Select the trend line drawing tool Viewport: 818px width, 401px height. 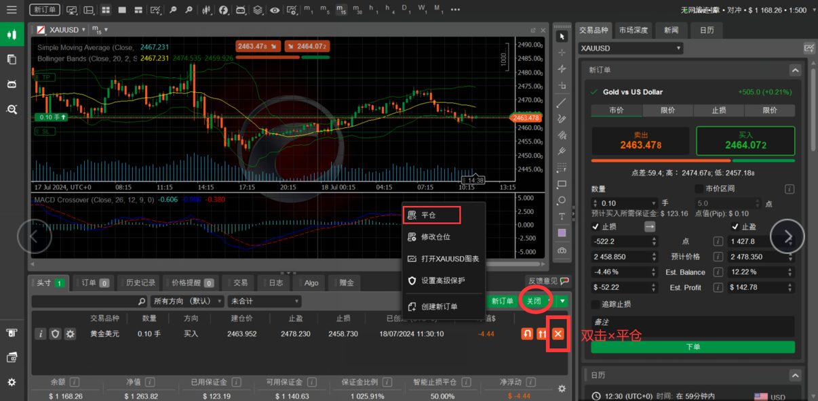click(562, 103)
